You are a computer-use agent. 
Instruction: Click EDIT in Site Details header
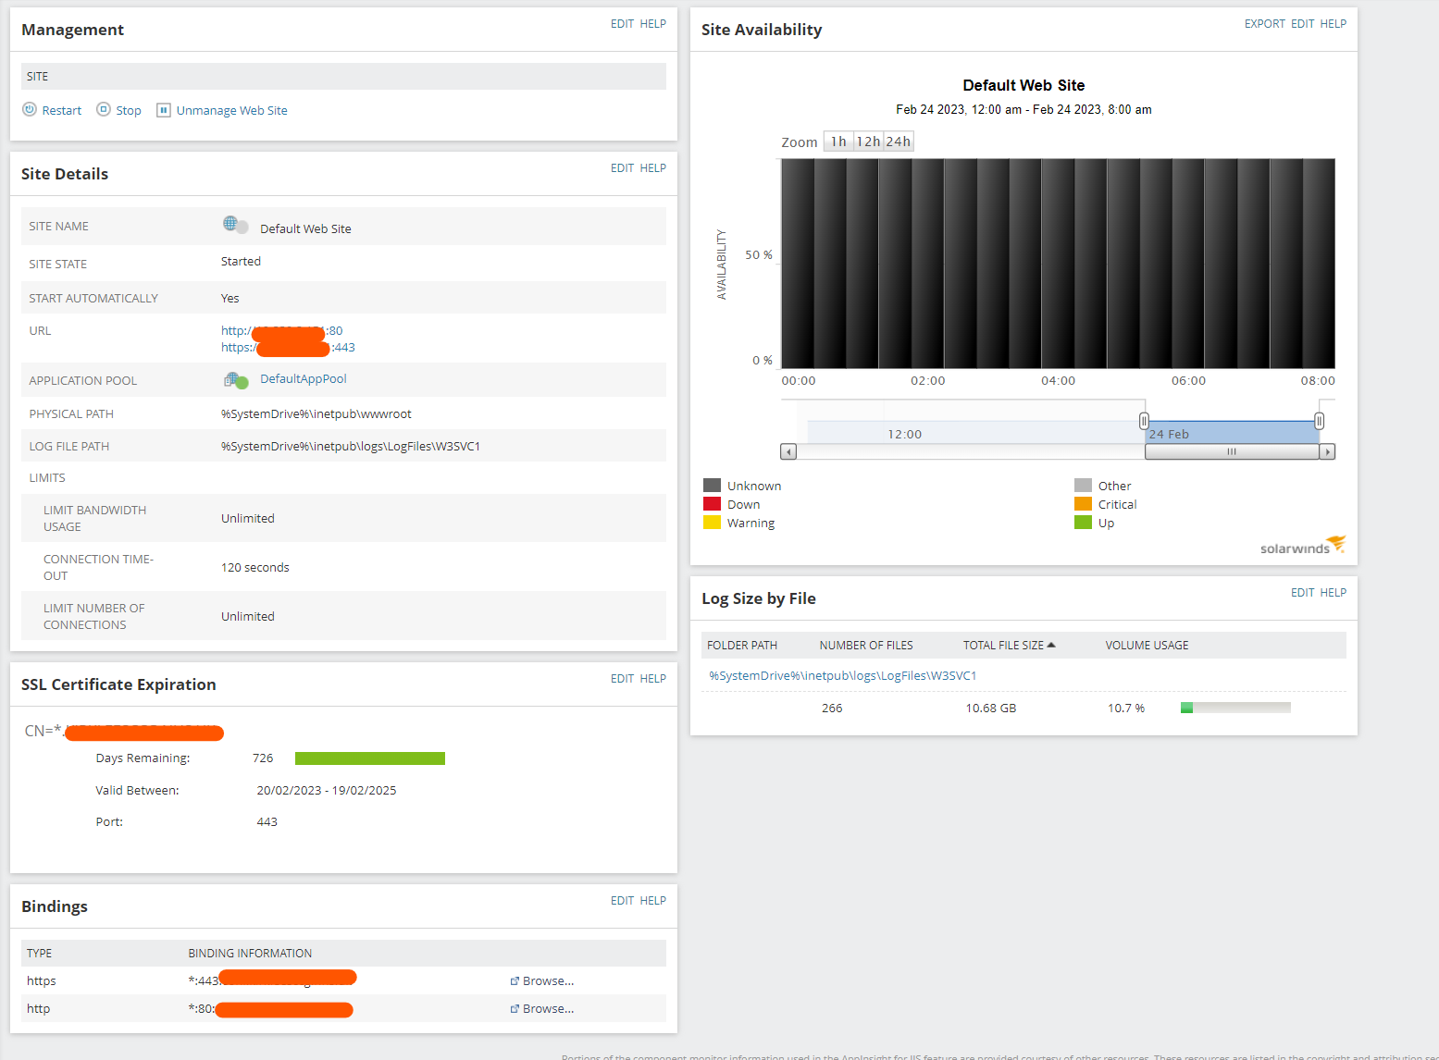coord(622,168)
